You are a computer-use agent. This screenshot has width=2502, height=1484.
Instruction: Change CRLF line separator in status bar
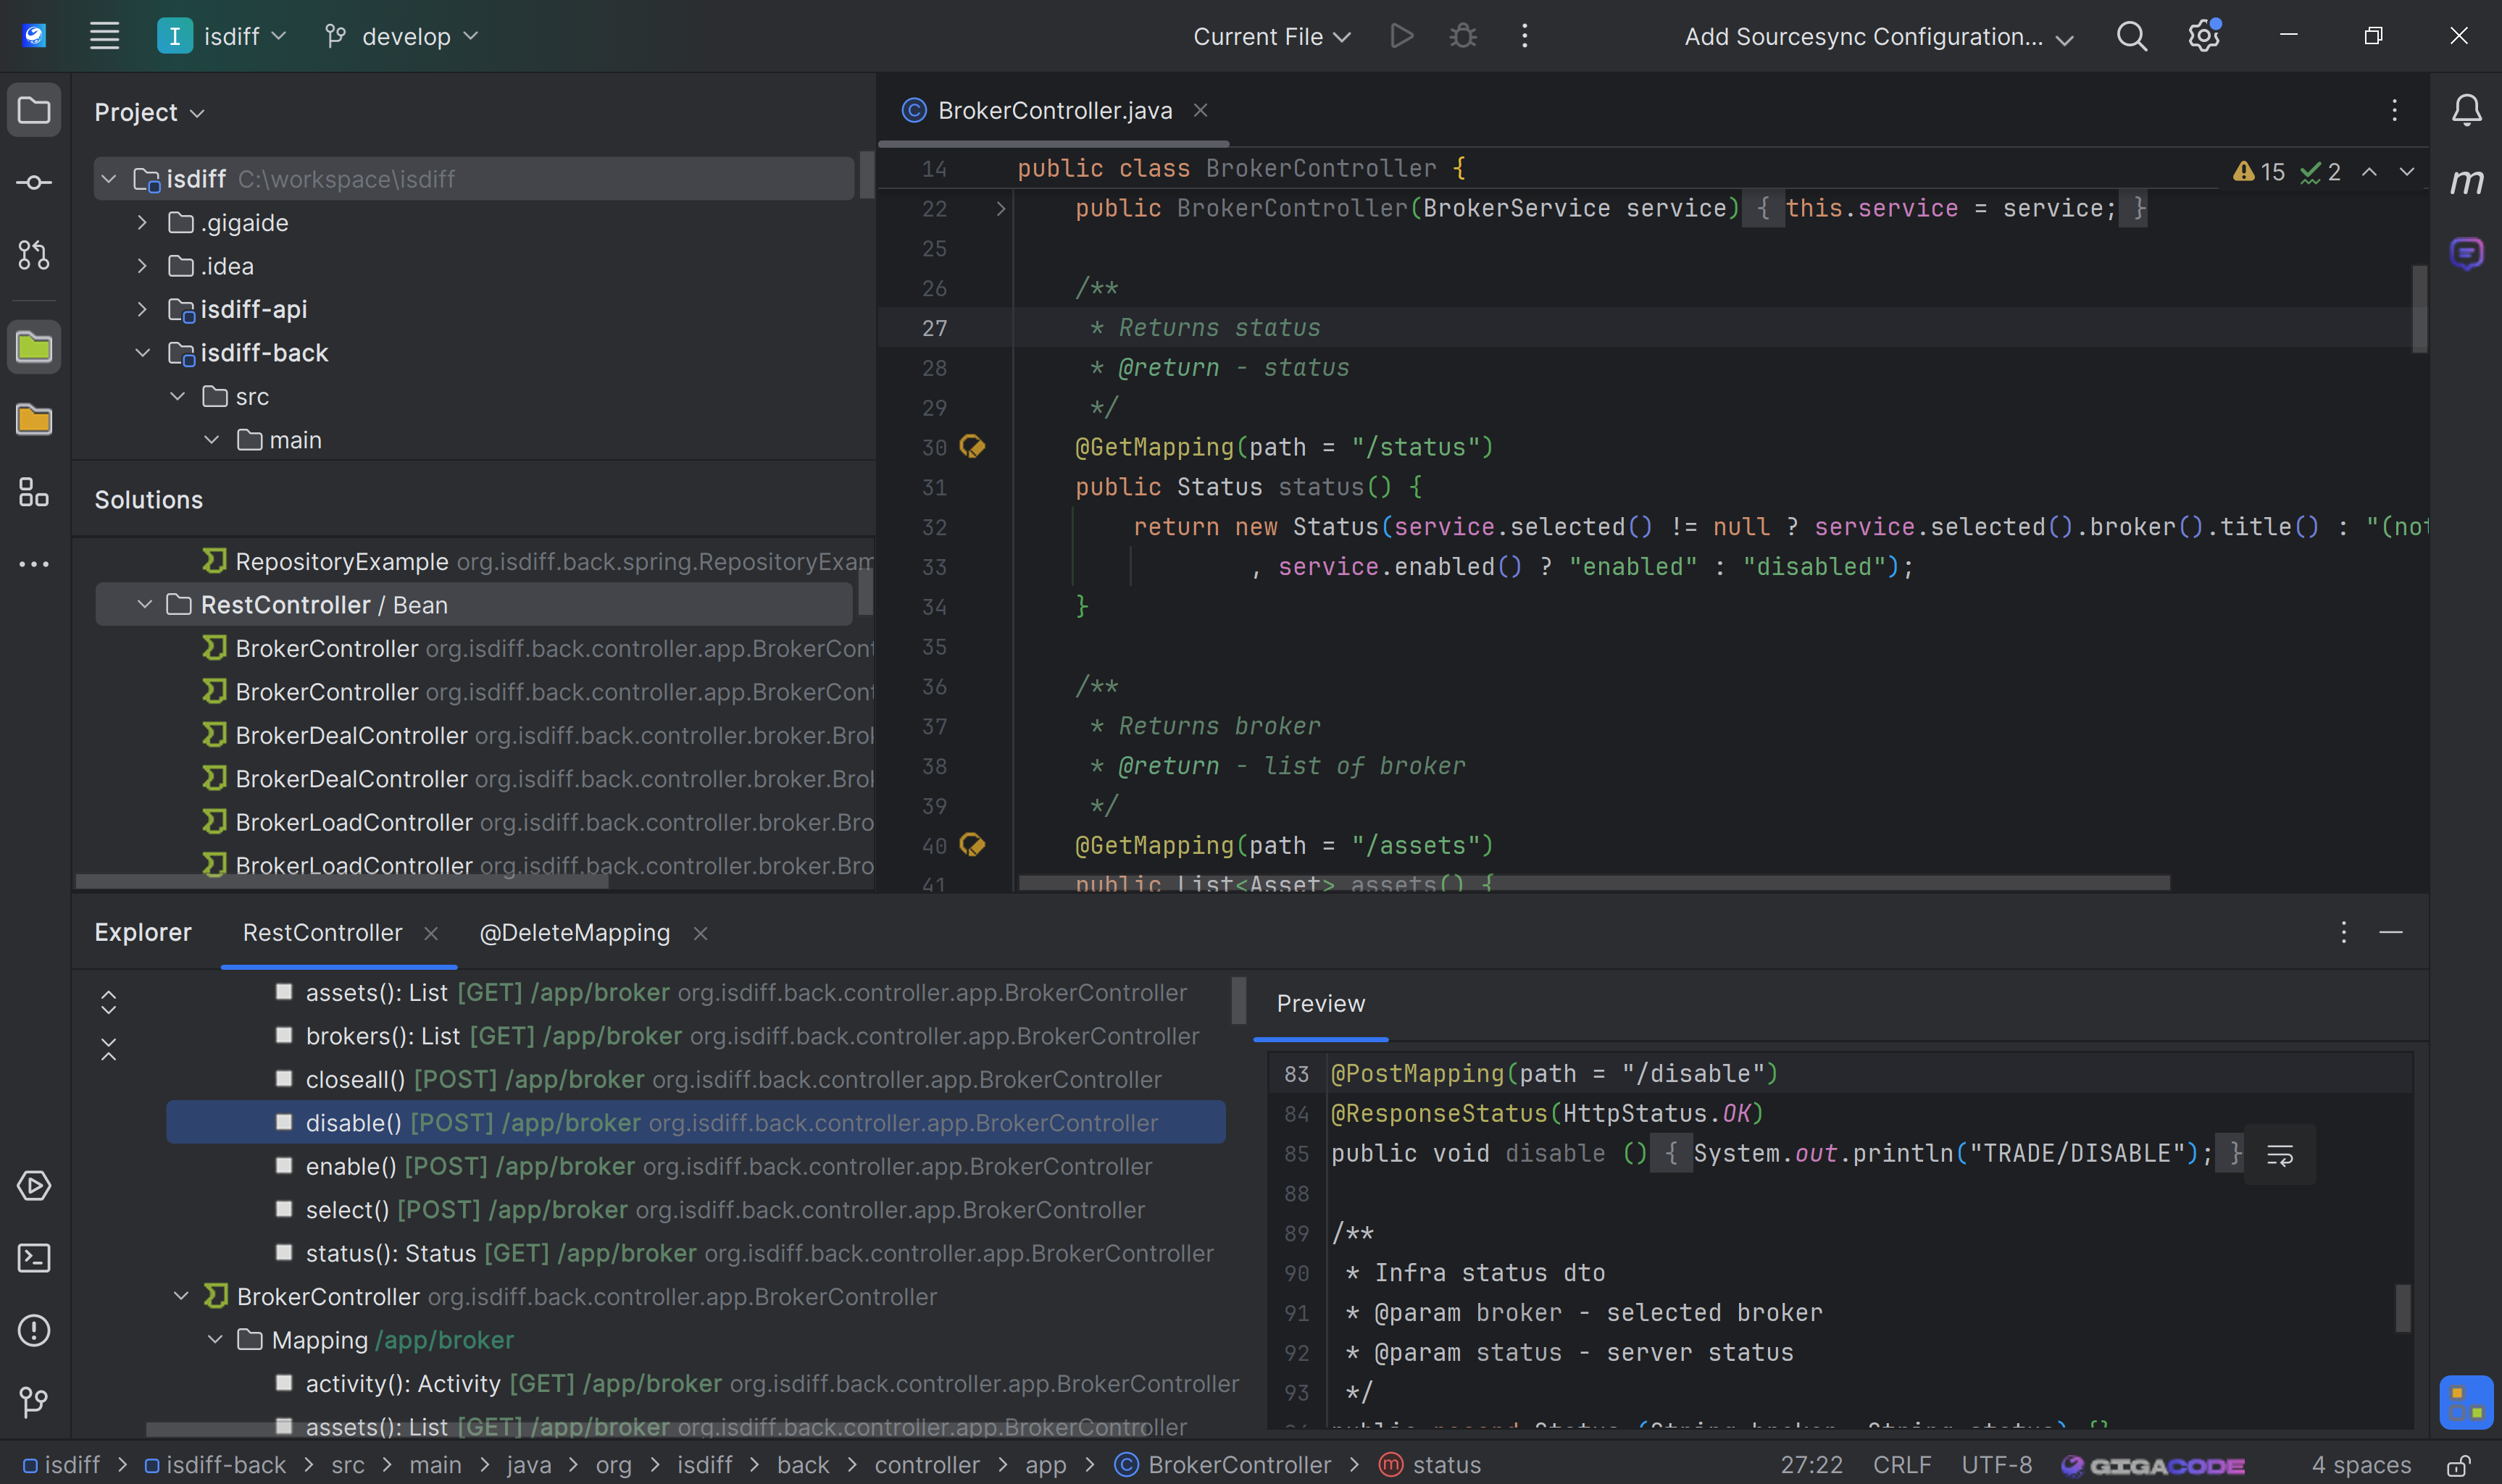[x=1902, y=1465]
